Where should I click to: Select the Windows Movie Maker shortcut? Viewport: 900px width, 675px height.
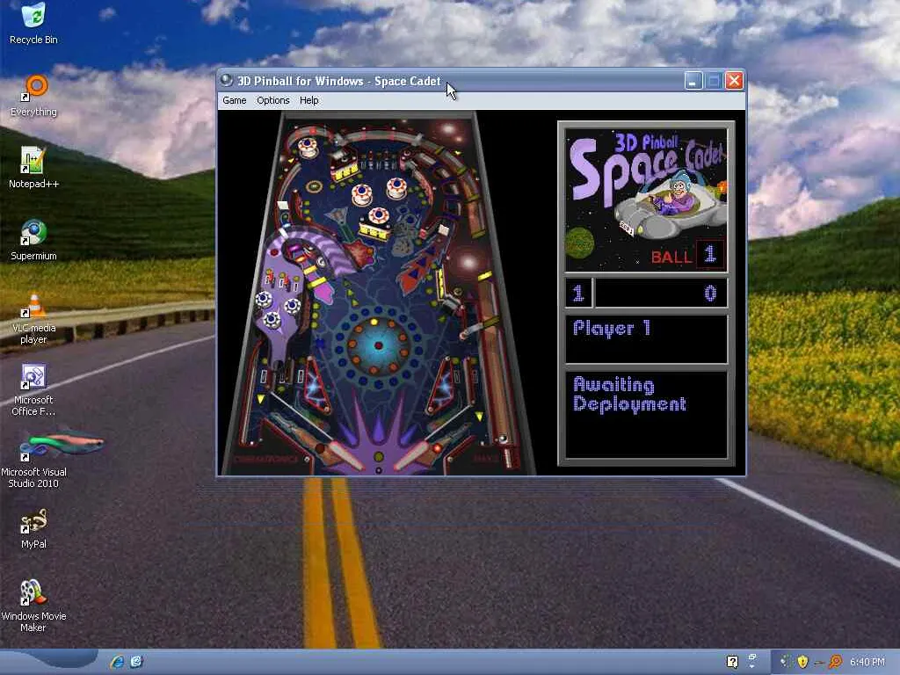[x=33, y=606]
